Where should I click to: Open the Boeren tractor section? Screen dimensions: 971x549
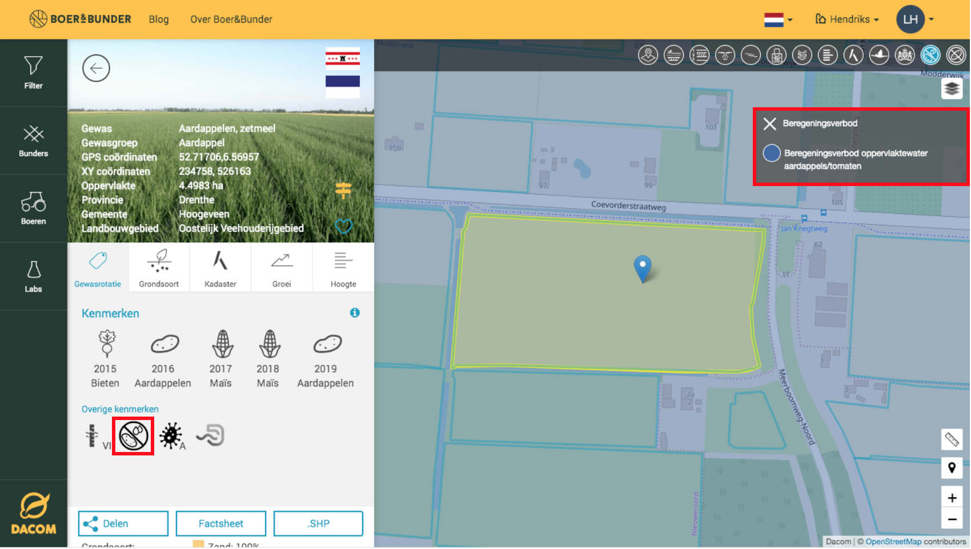point(33,208)
